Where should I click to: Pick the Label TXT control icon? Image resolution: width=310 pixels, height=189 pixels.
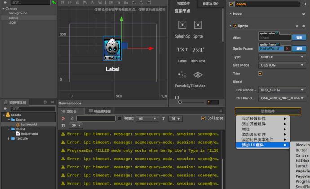tap(182, 50)
